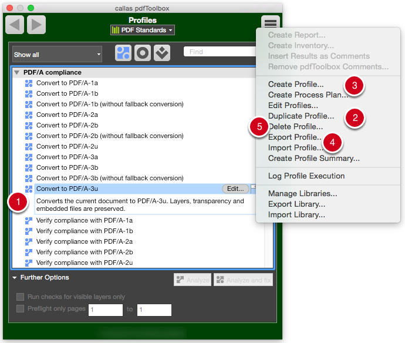Viewport: 405px width, 343px height.
Task: Click the Edit... button on the selected profile
Action: click(x=235, y=189)
